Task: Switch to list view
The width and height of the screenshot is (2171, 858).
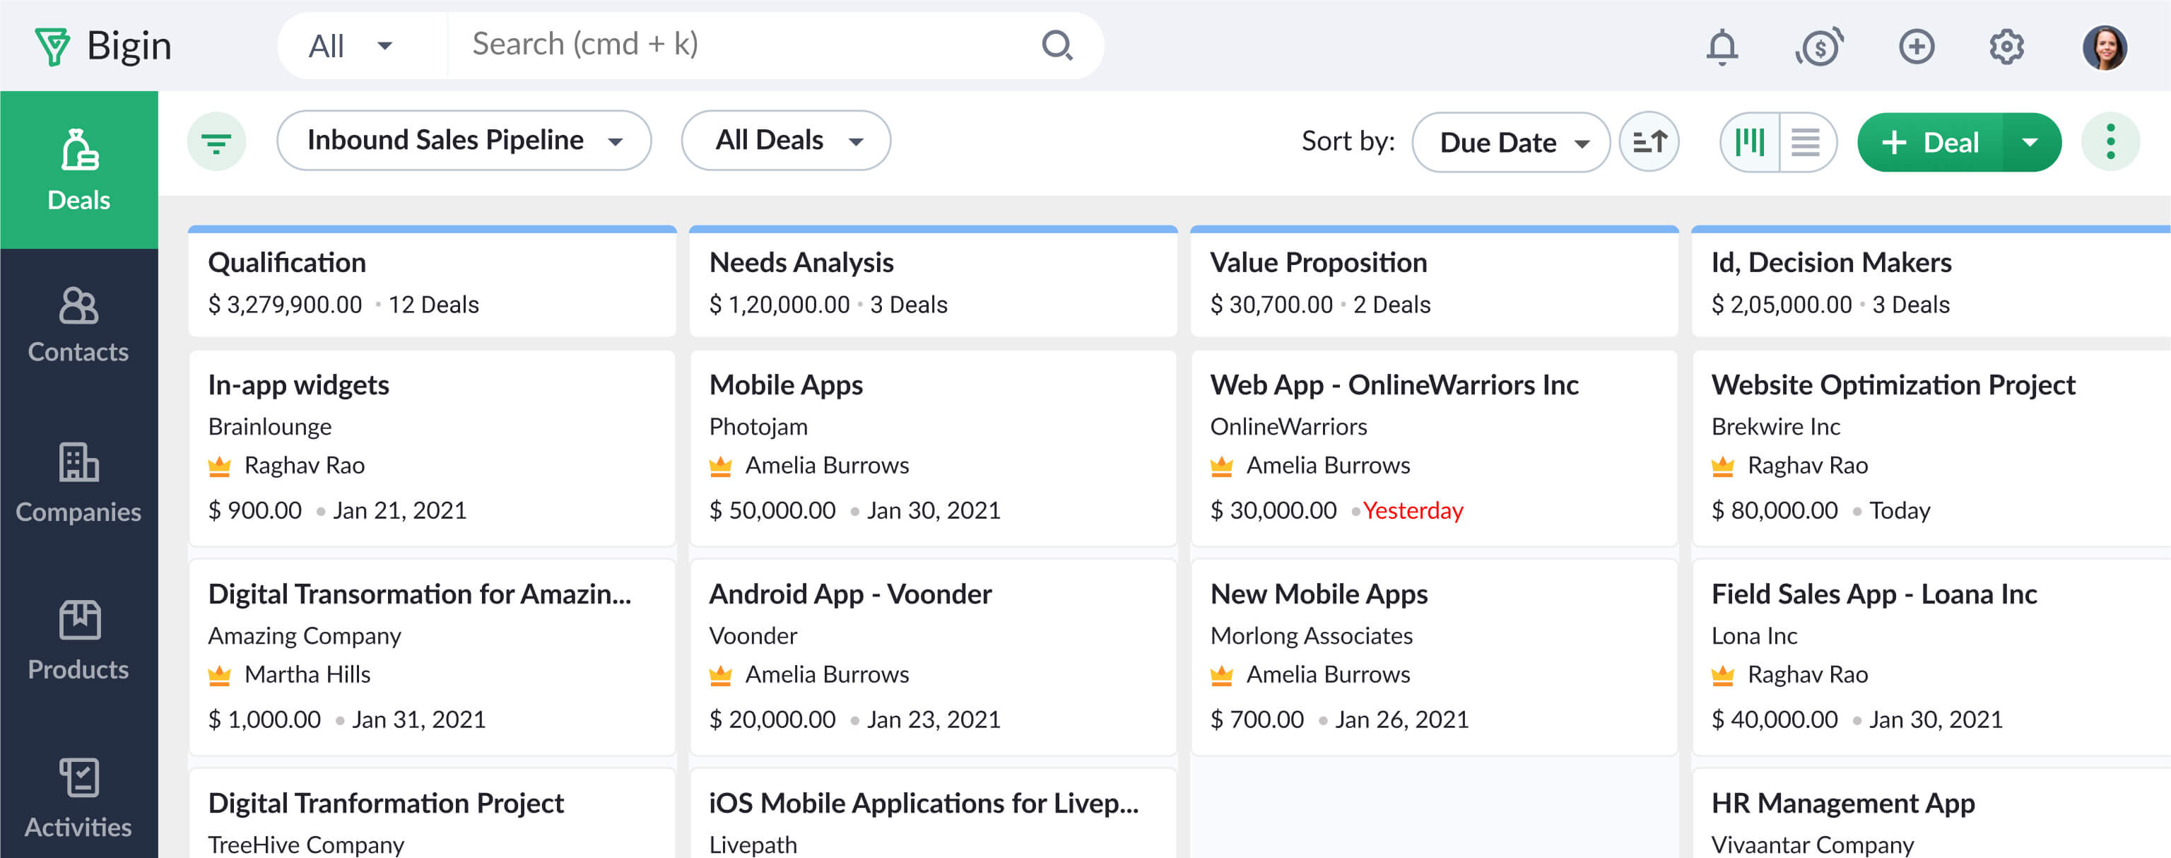Action: pyautogui.click(x=1805, y=141)
